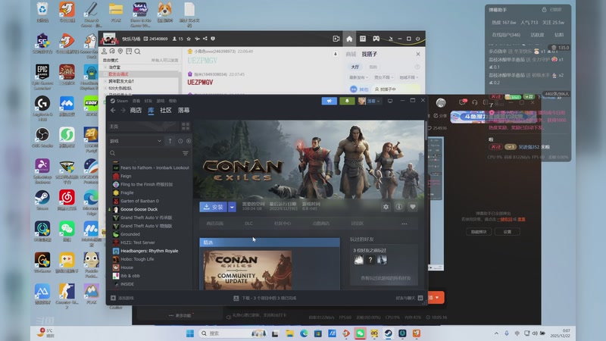Click the Windows taskbar search box

point(233,333)
